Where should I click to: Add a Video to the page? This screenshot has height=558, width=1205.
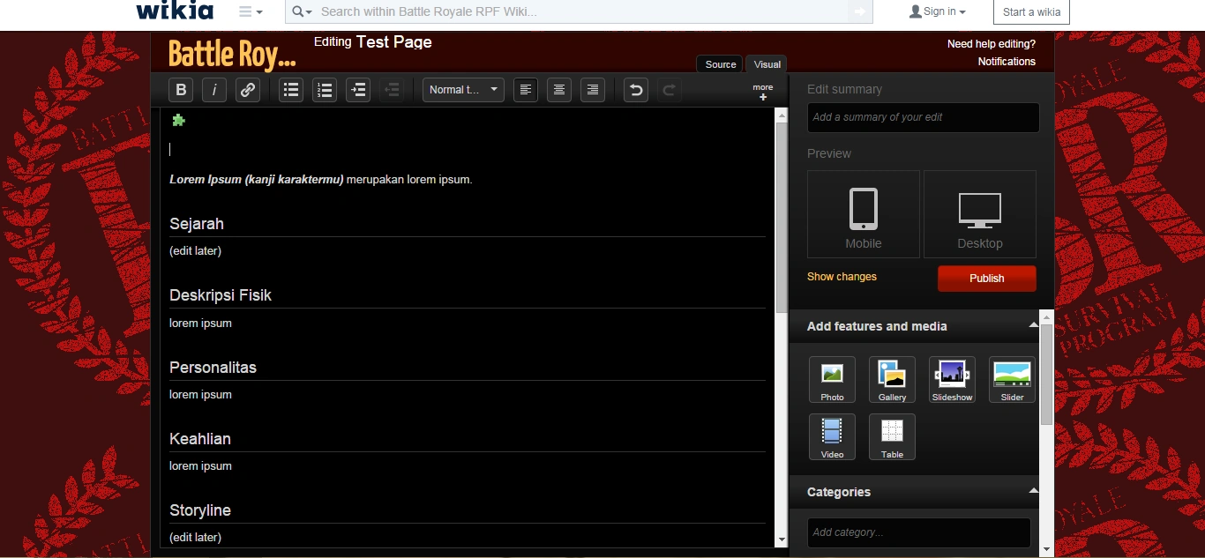tap(832, 437)
